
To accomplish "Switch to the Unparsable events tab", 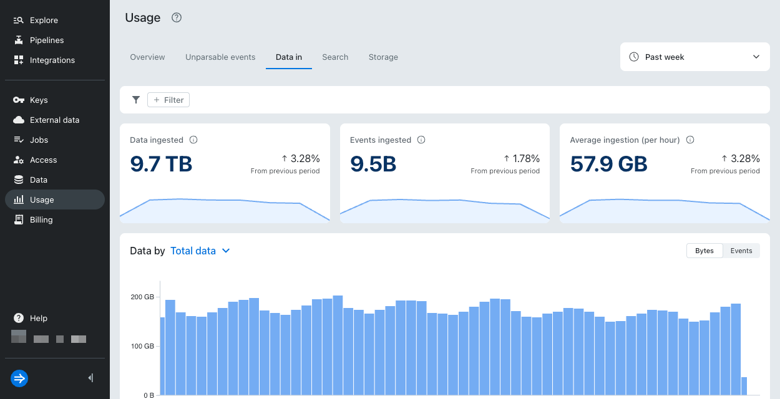I will 220,57.
